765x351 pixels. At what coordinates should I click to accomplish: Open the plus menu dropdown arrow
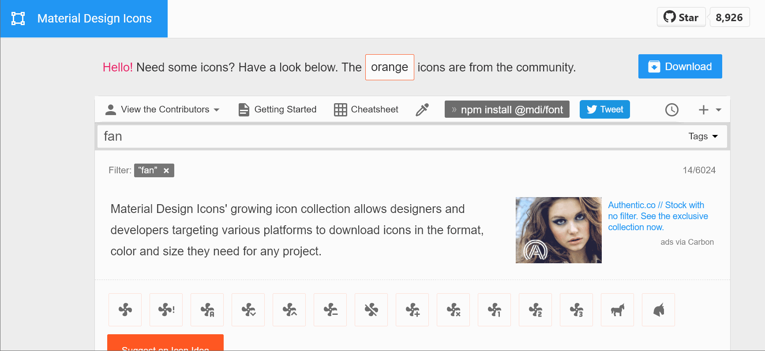point(718,110)
